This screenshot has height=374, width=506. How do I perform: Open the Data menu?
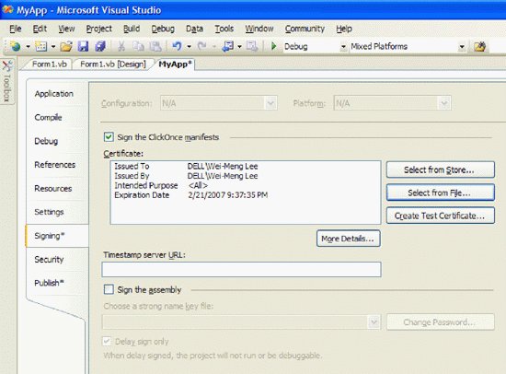195,29
